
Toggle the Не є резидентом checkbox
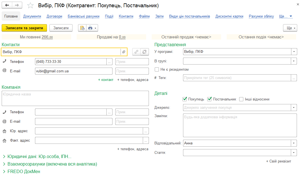(157, 69)
